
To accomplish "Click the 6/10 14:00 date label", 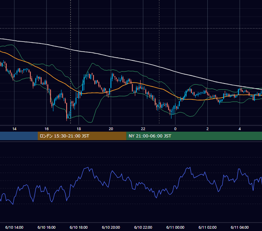I will point(14,227).
